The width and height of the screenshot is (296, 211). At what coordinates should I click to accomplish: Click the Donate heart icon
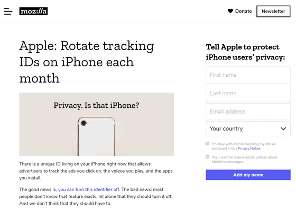pyautogui.click(x=230, y=11)
